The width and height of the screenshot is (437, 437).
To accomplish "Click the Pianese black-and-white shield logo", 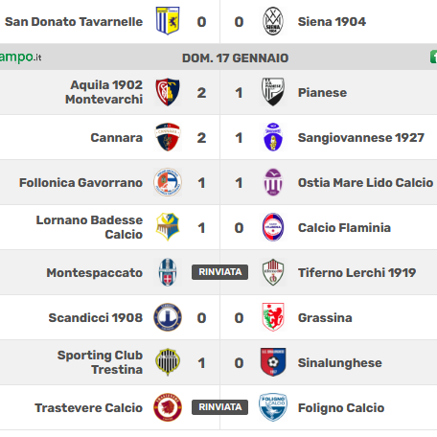I will [x=273, y=92].
